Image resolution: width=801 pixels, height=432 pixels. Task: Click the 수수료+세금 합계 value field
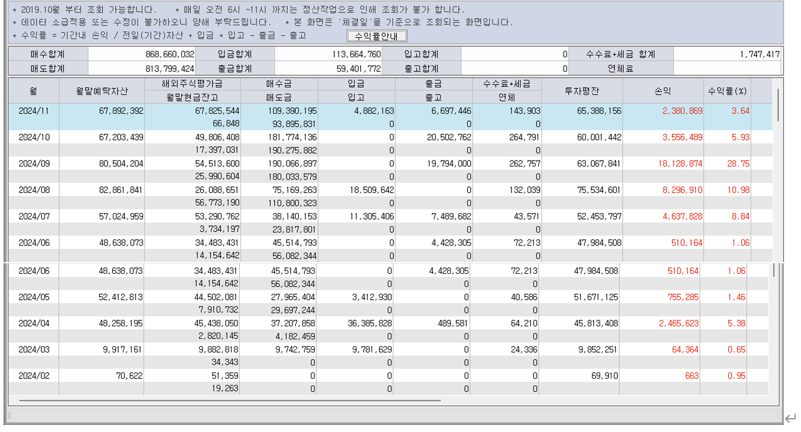[x=727, y=54]
